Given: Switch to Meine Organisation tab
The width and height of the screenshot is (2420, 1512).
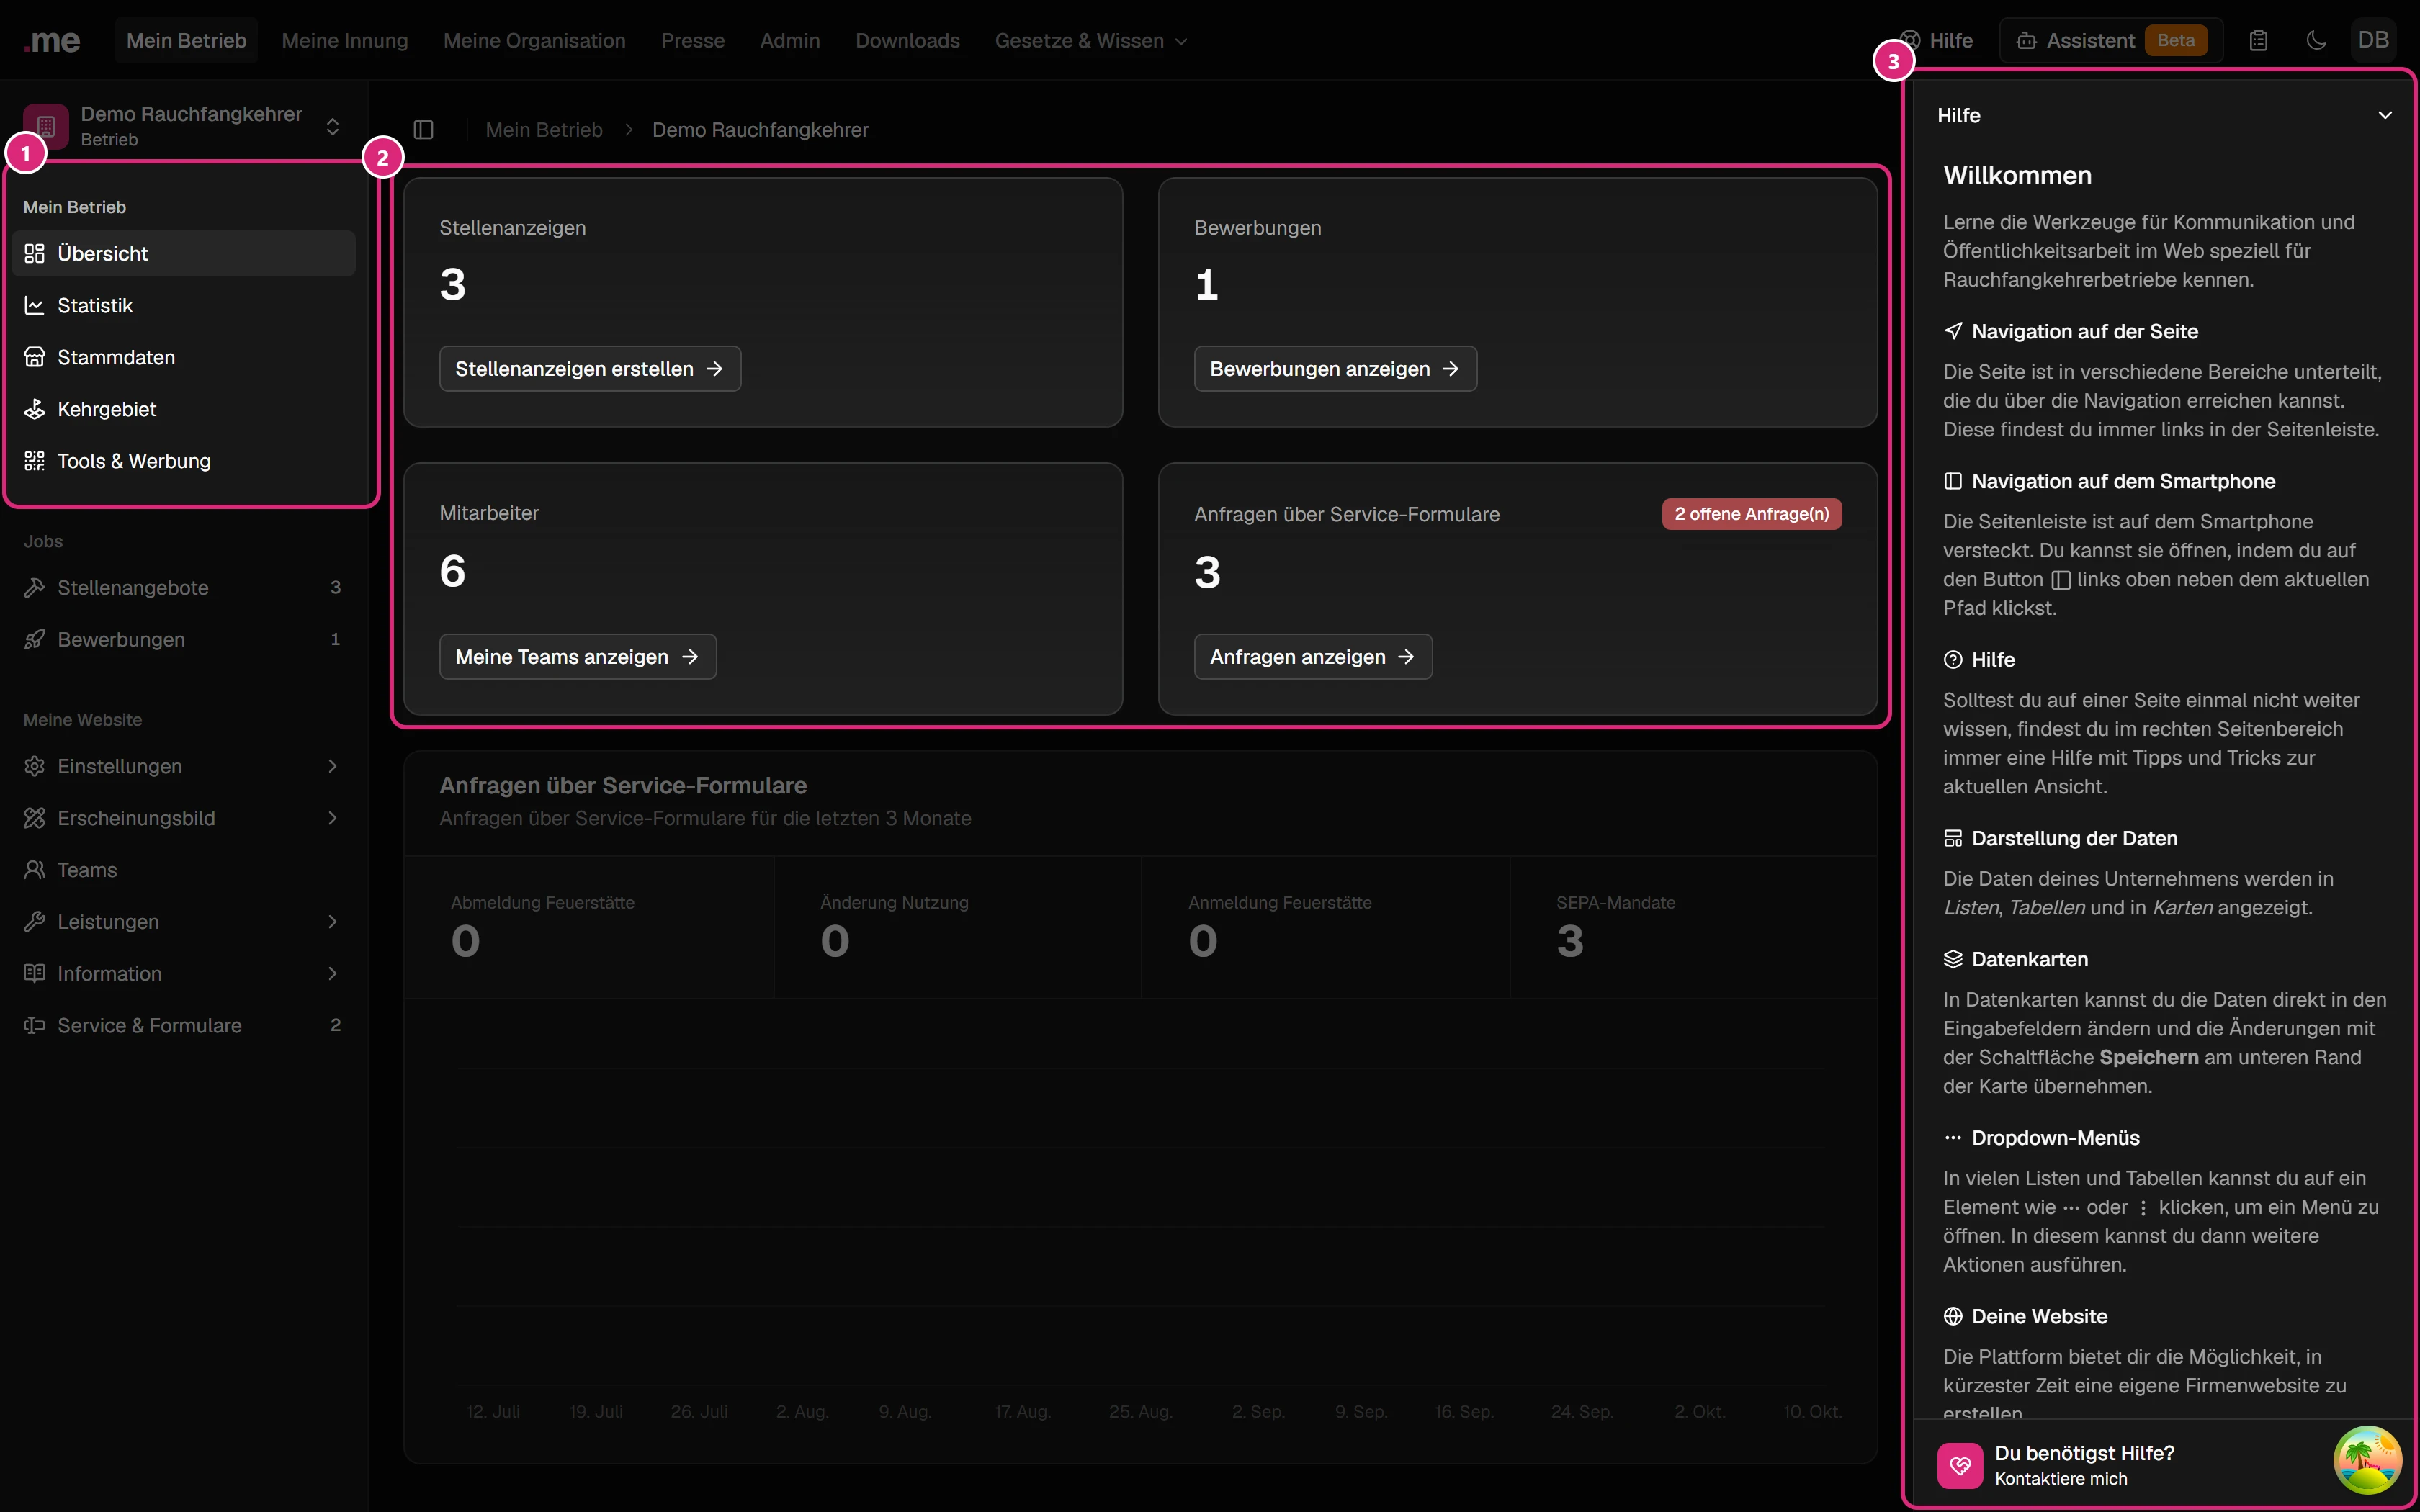Looking at the screenshot, I should point(534,41).
